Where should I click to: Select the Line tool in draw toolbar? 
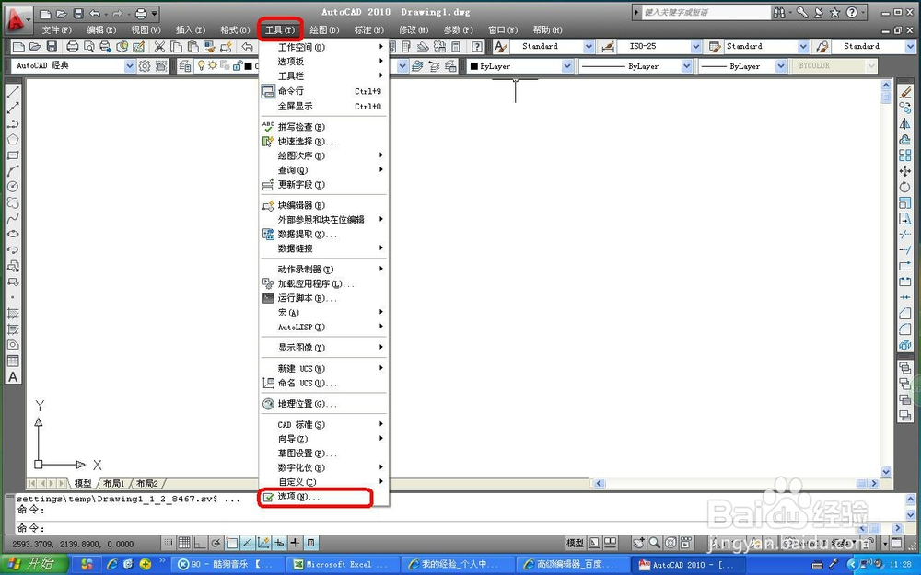tap(12, 91)
